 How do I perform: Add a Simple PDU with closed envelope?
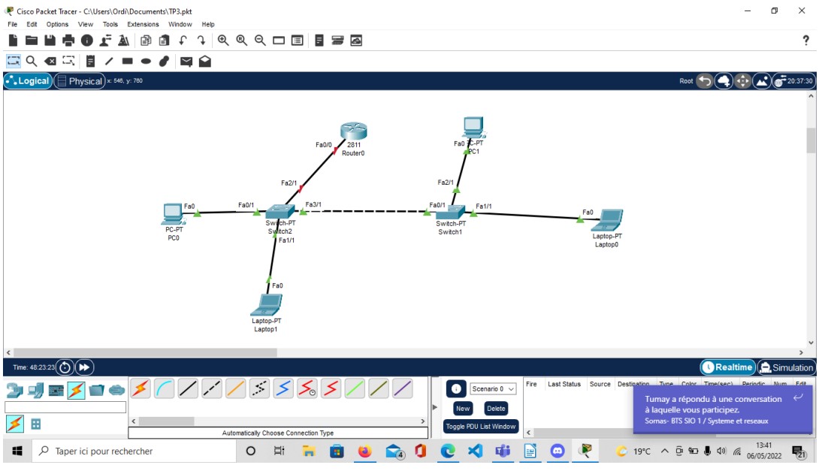(x=186, y=62)
